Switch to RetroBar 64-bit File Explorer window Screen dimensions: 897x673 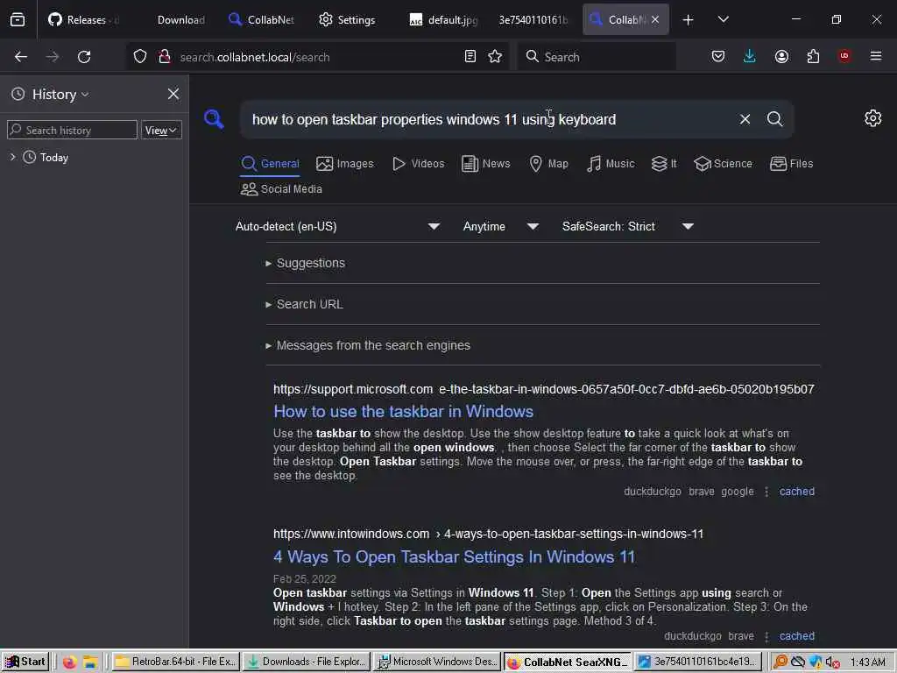175,662
